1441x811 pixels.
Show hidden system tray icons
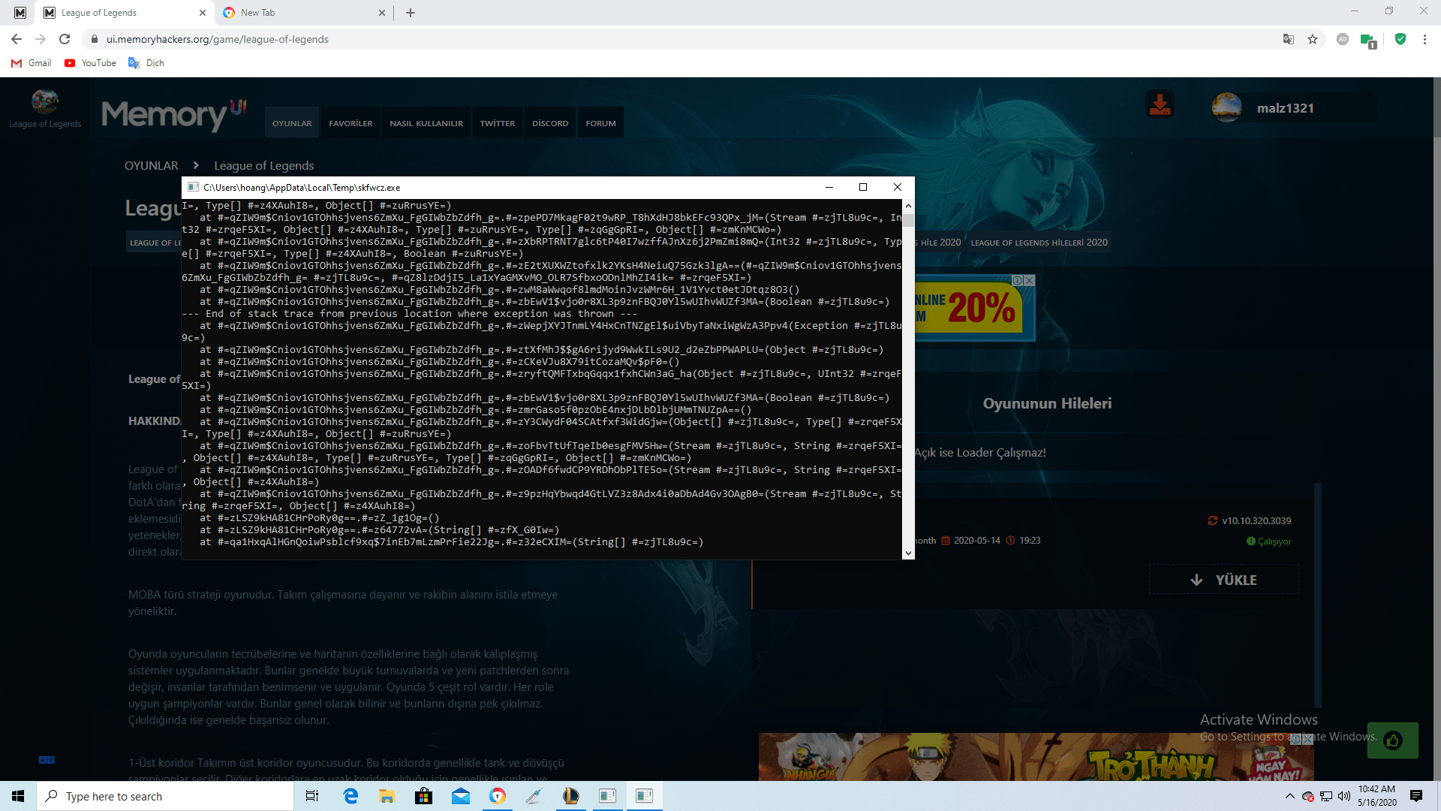click(1289, 796)
